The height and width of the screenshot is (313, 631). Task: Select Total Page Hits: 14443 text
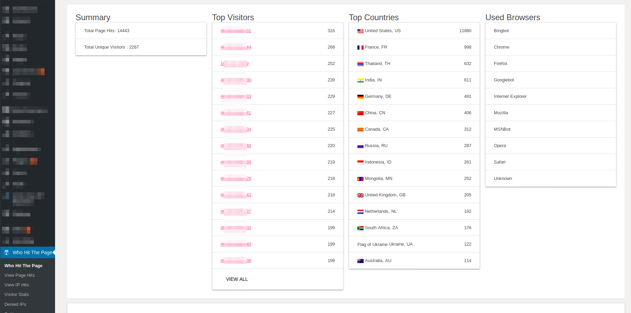(107, 31)
